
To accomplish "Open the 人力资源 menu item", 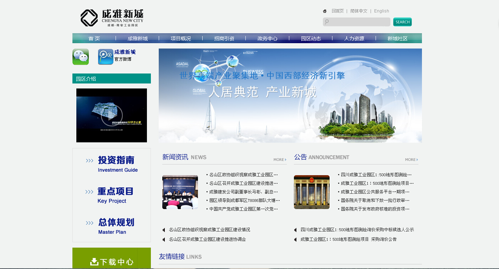I will 354,39.
